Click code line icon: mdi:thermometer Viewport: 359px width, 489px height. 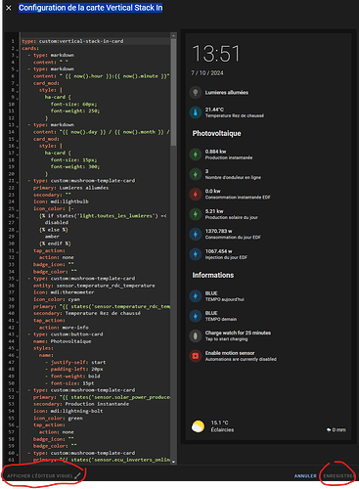click(x=64, y=292)
